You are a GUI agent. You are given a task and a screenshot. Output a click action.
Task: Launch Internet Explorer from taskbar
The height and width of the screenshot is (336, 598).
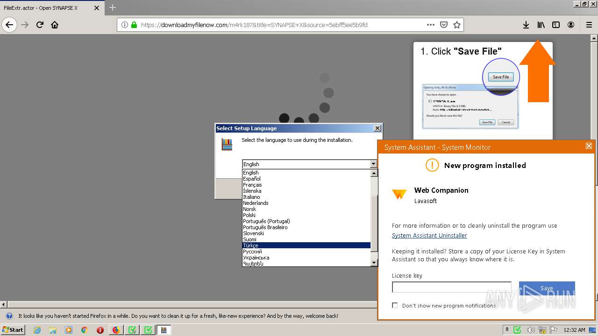[37, 330]
